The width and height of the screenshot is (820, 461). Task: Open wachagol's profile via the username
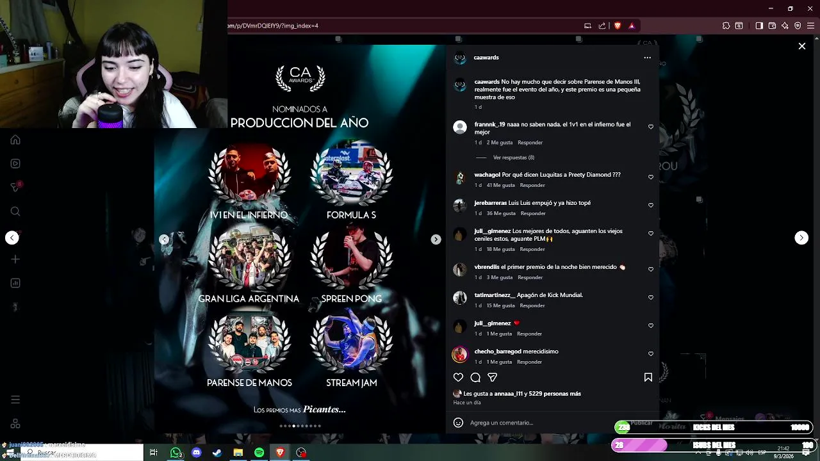tap(487, 175)
